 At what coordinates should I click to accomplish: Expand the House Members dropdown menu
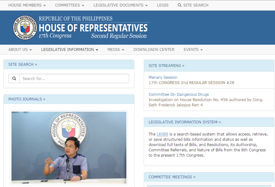coord(27,5)
